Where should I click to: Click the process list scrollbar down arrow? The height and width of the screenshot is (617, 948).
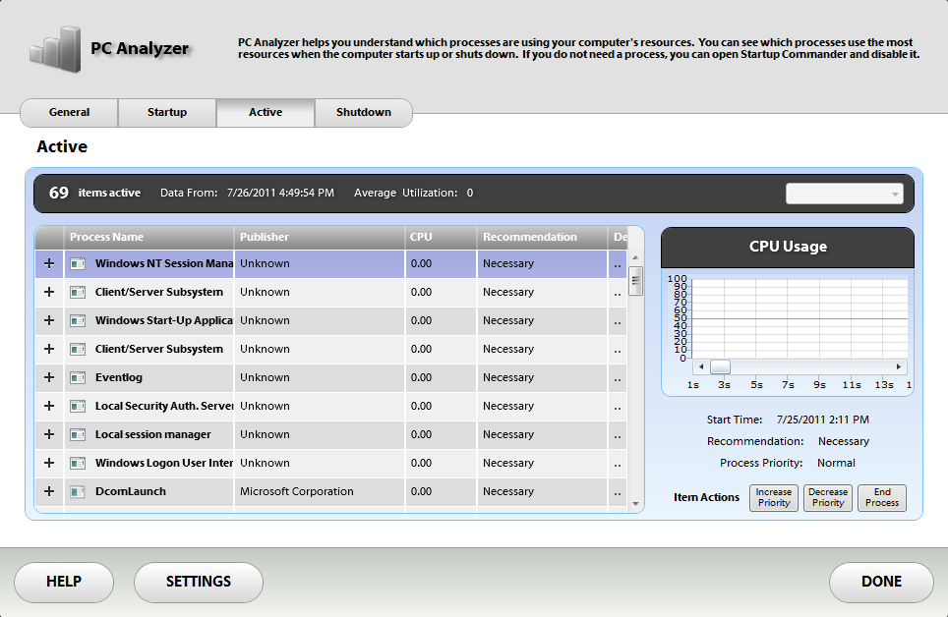(x=635, y=503)
